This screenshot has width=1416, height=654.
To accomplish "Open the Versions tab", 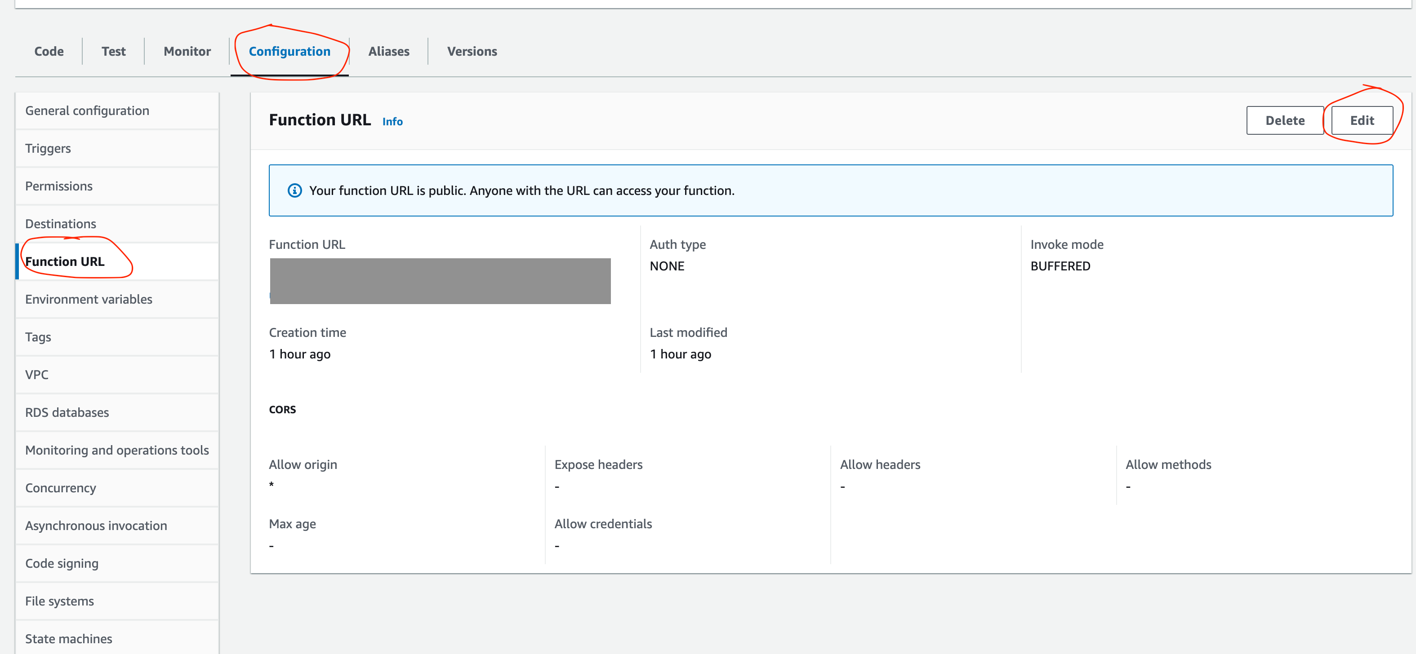I will [472, 51].
